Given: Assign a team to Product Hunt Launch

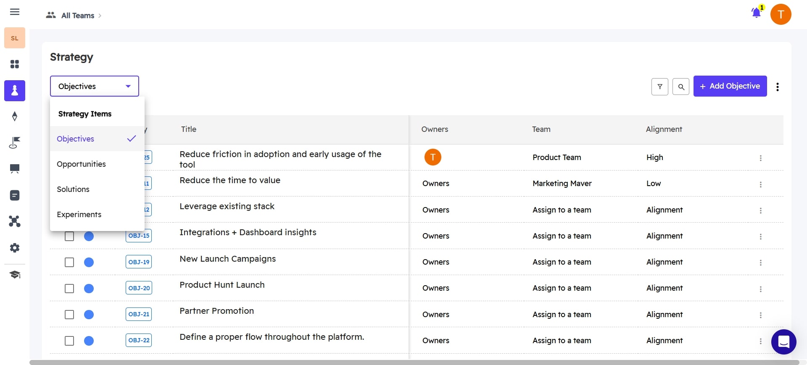Looking at the screenshot, I should [x=562, y=288].
